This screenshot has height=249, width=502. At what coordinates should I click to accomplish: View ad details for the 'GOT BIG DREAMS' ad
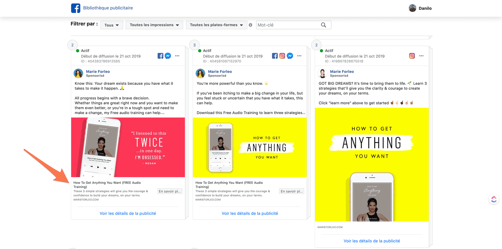372,241
